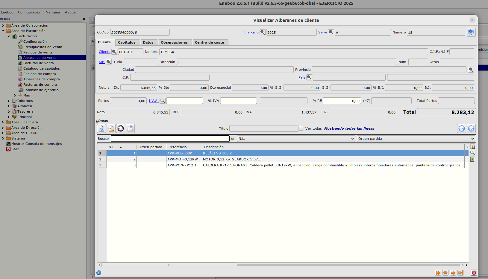Image resolution: width=488 pixels, height=279 pixels.
Task: Click the edit line icon with yellow arrow
Action: (x=111, y=128)
